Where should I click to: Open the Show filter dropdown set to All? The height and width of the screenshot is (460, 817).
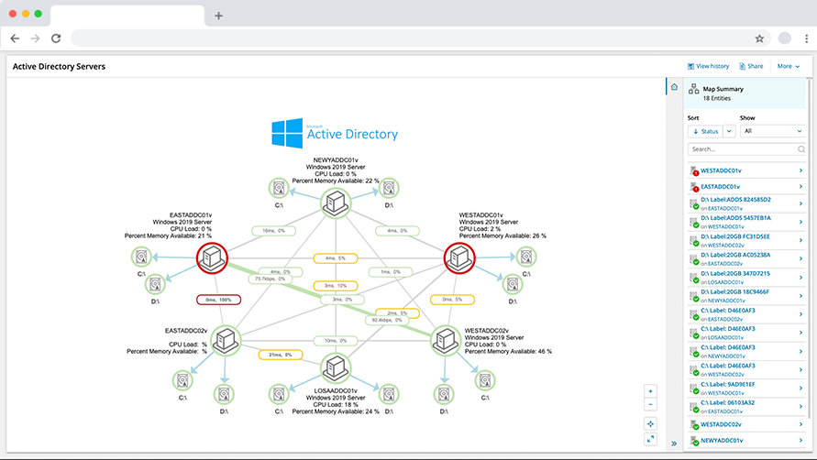click(772, 131)
